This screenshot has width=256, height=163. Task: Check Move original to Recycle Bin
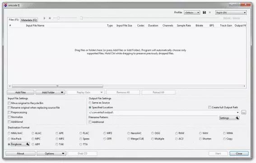[9, 103]
